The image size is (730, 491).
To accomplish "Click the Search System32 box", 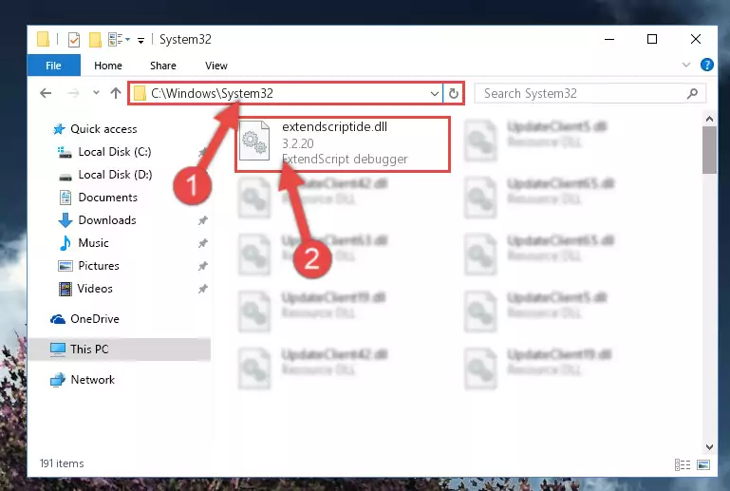I will [x=590, y=94].
